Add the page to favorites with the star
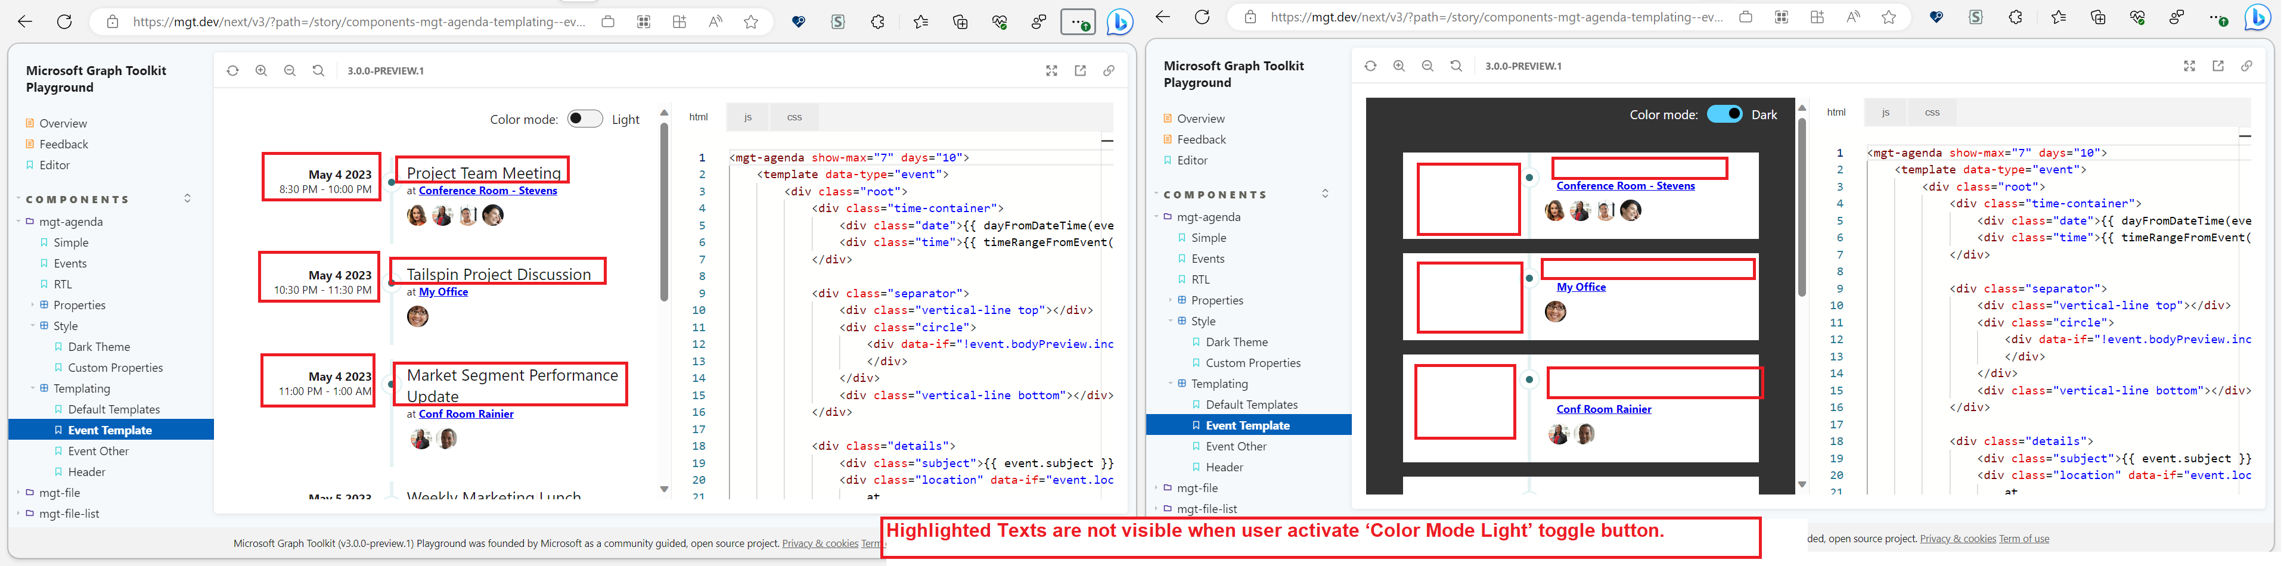Screen dimensions: 2284x566 pyautogui.click(x=751, y=21)
